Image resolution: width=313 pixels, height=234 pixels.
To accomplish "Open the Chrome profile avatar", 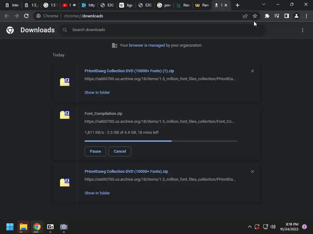I will [296, 16].
